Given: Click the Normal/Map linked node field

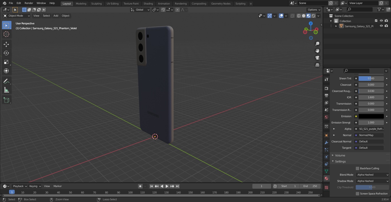Looking at the screenshot, I should (x=369, y=135).
